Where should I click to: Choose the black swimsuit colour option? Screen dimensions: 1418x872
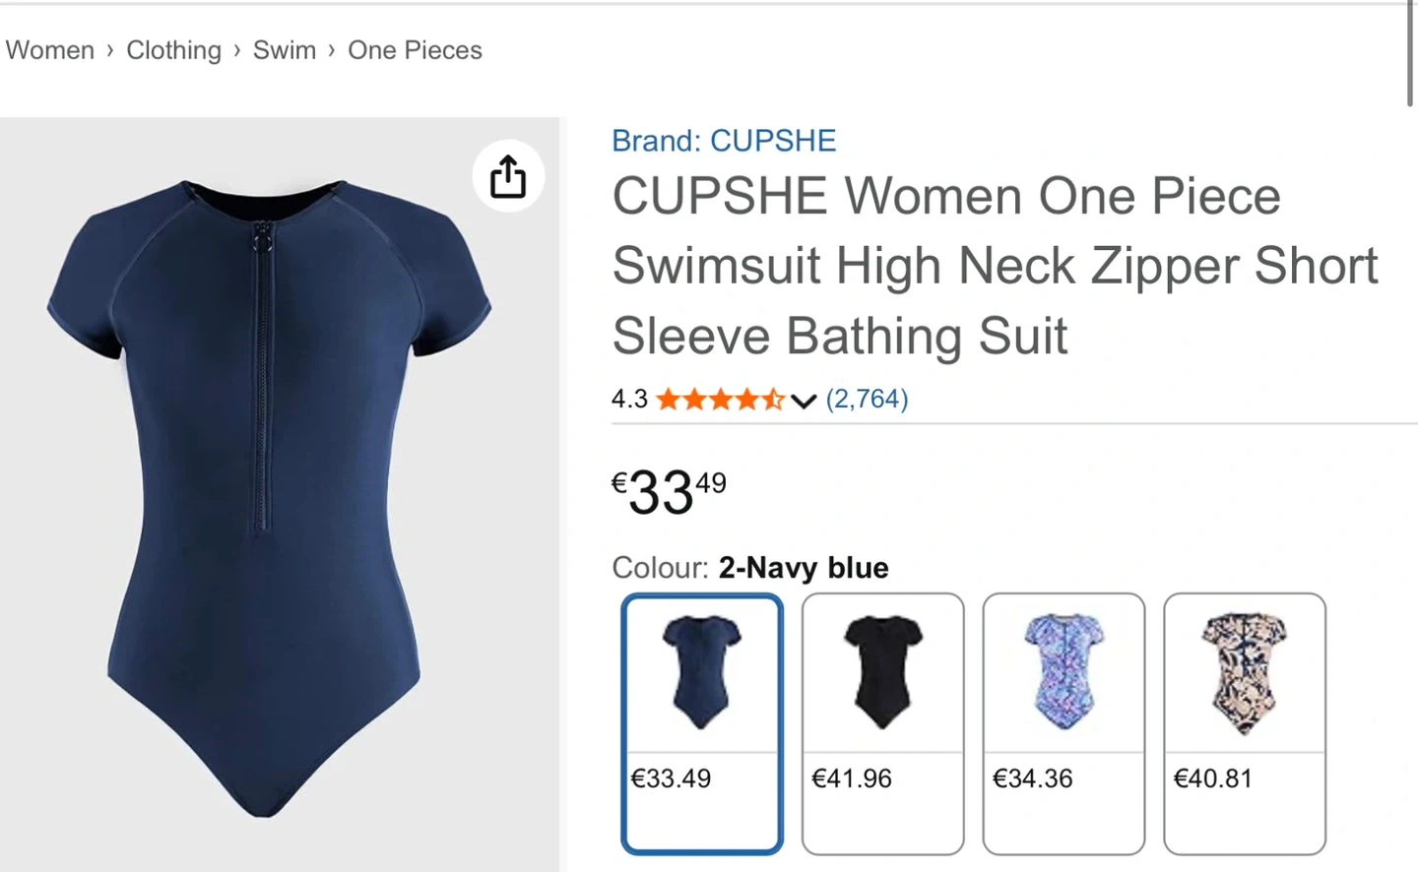pyautogui.click(x=883, y=673)
